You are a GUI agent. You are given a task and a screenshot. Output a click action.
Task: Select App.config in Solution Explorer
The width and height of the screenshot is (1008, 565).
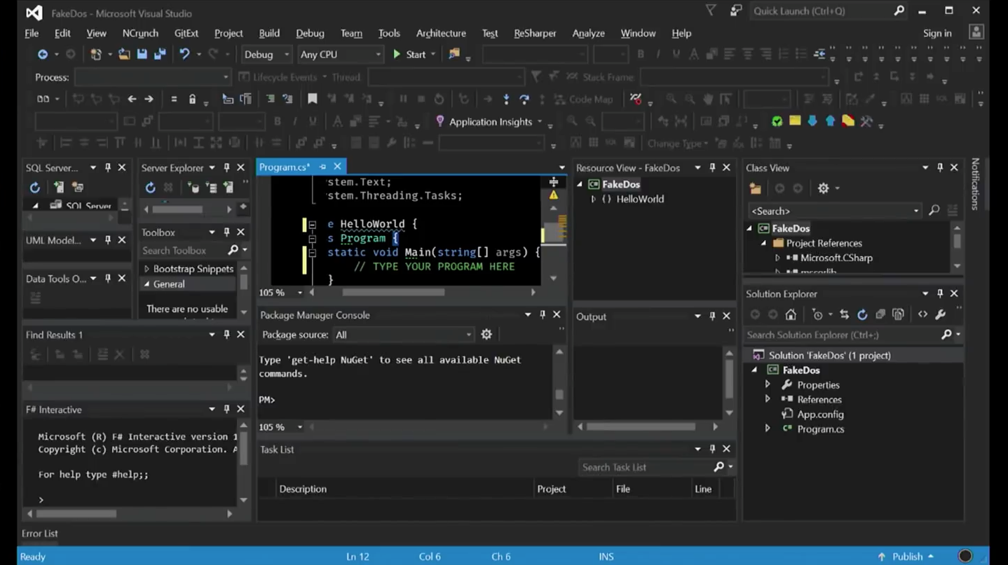820,414
